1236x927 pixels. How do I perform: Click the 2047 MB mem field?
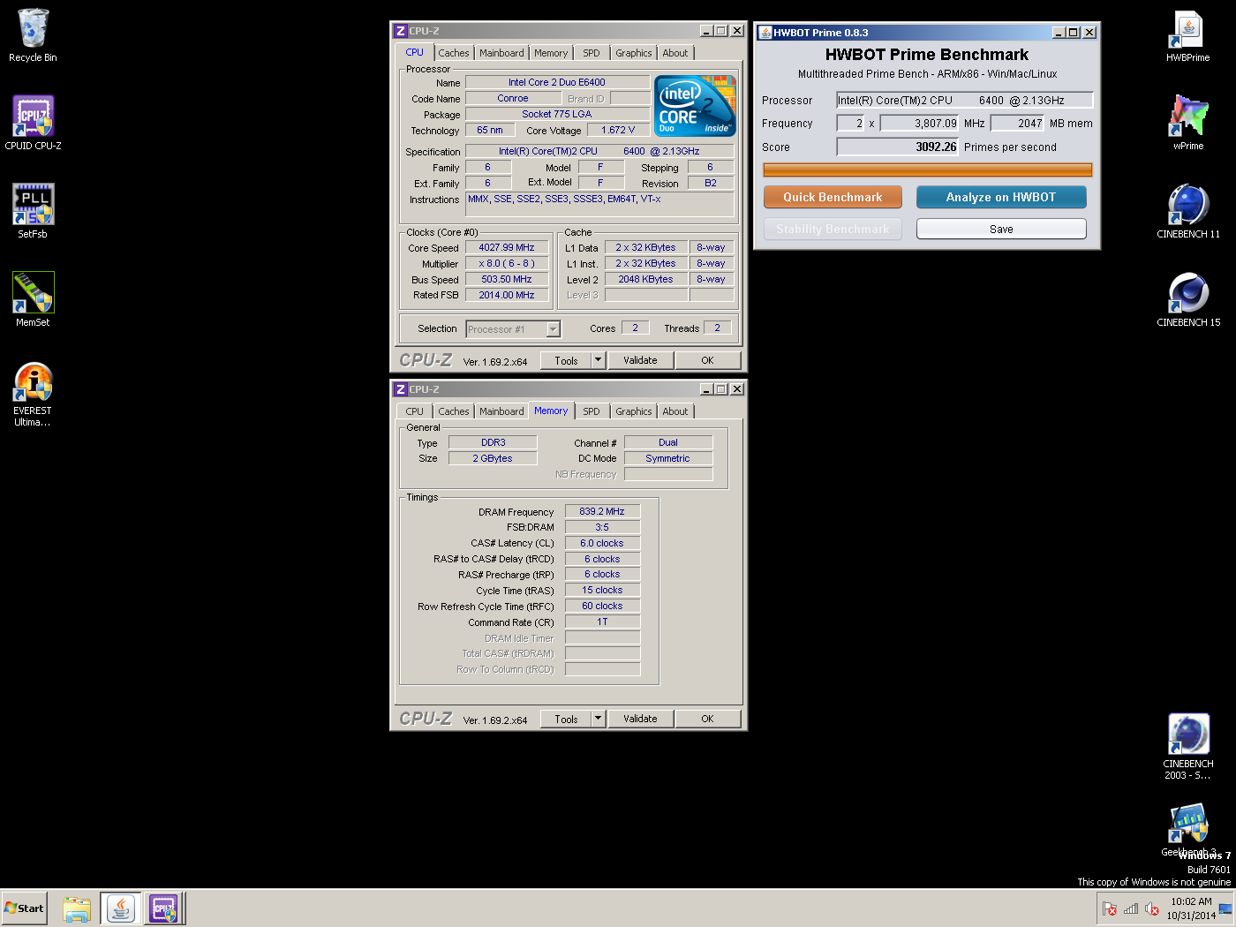click(1018, 124)
